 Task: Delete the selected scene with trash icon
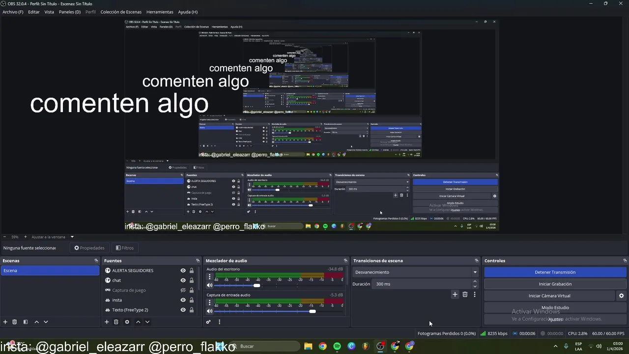[x=15, y=322]
